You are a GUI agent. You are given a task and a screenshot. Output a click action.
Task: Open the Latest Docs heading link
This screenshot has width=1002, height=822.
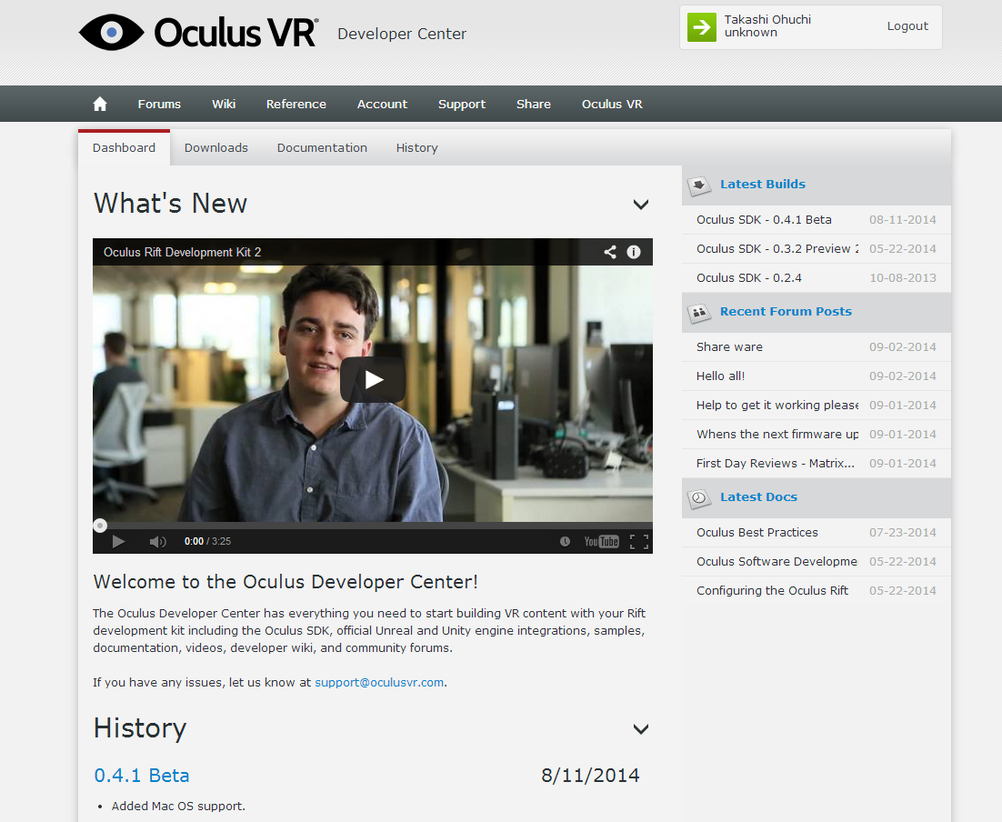click(x=758, y=496)
